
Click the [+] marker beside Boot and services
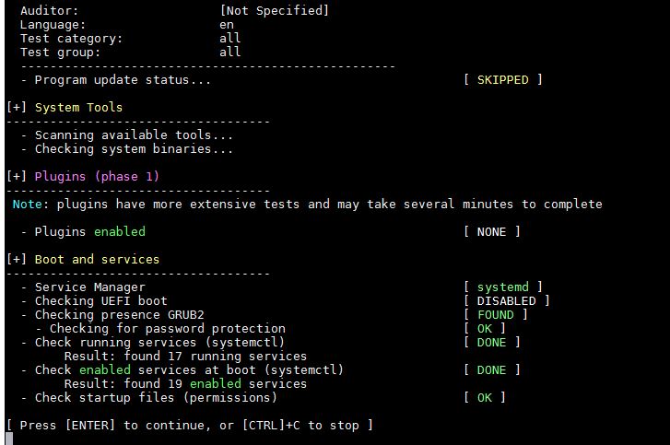coord(17,260)
